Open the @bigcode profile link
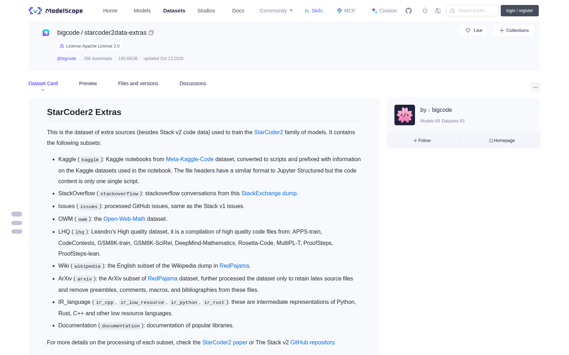This screenshot has width=569, height=355. (67, 59)
